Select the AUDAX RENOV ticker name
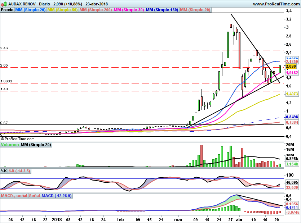 pyautogui.click(x=21, y=4)
